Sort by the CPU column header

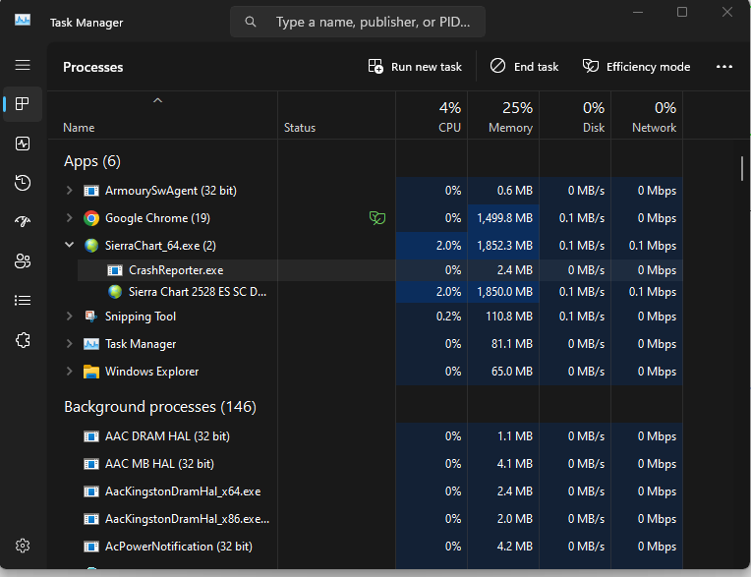432,115
